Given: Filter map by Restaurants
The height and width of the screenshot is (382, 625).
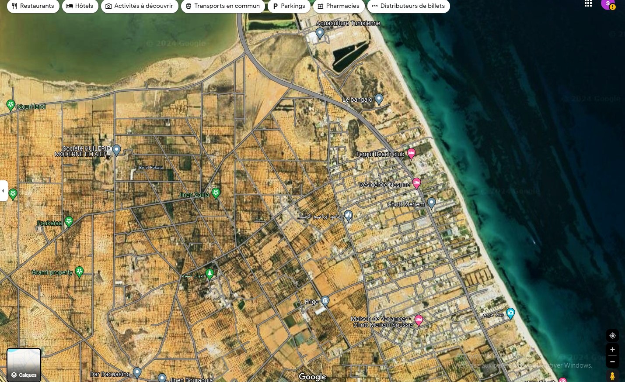Looking at the screenshot, I should [x=33, y=6].
